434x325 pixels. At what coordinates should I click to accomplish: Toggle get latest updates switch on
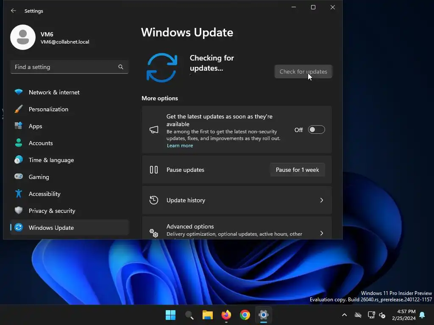click(316, 129)
